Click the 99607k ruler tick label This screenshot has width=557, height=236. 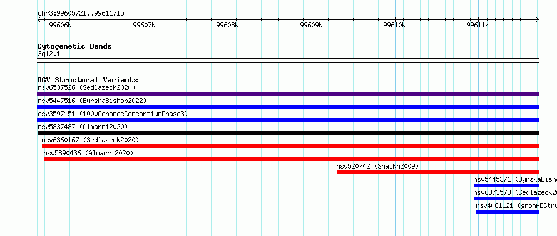pyautogui.click(x=144, y=25)
